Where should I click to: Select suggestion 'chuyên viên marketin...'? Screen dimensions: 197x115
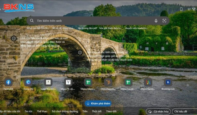point(136,28)
